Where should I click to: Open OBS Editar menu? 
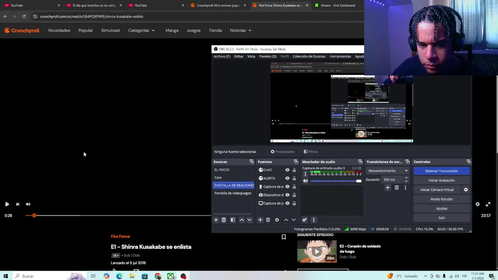pyautogui.click(x=238, y=56)
